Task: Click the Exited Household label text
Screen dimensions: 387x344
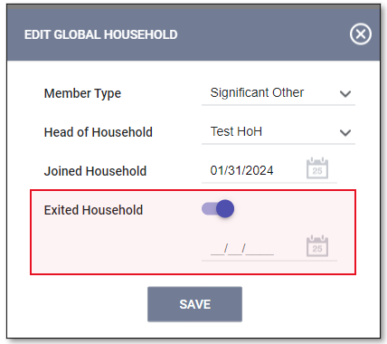Action: coord(93,210)
